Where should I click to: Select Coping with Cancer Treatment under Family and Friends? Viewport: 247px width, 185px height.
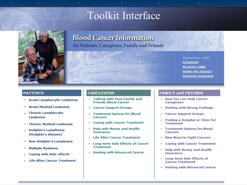tap(190, 144)
